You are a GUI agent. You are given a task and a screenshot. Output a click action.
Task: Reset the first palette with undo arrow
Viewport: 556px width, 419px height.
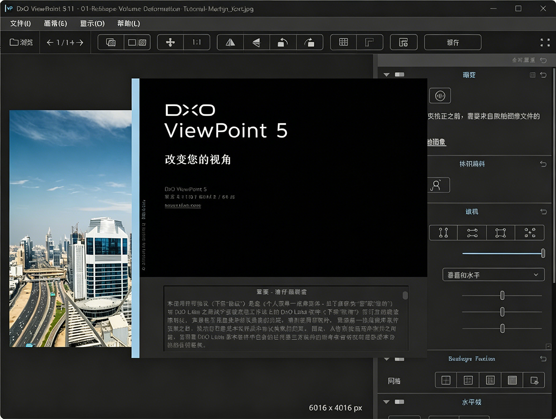point(543,75)
